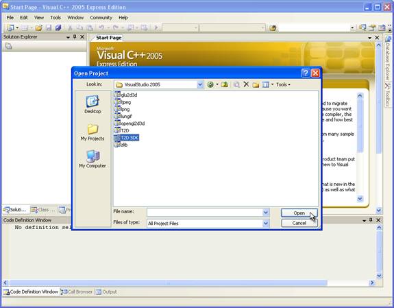
Task: Click the Help question mark in Open Project
Action: click(306, 73)
